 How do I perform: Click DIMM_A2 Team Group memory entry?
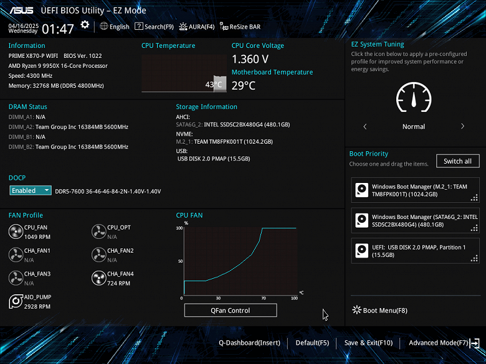(x=68, y=126)
